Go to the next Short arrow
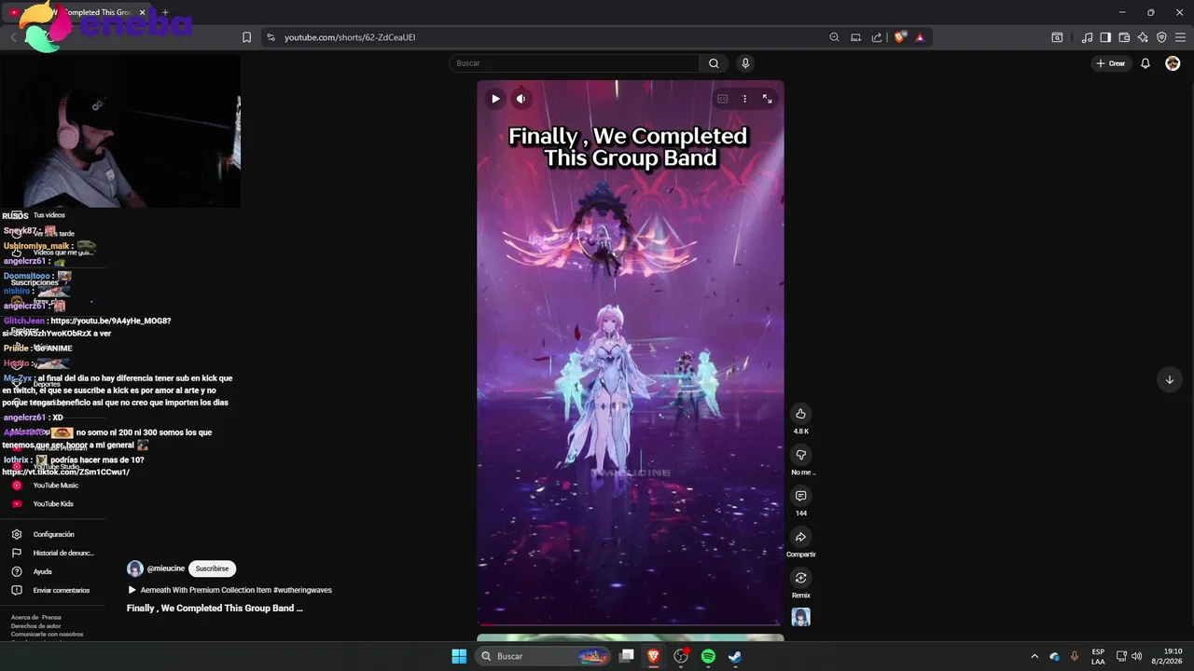This screenshot has height=671, width=1194. [x=1169, y=379]
